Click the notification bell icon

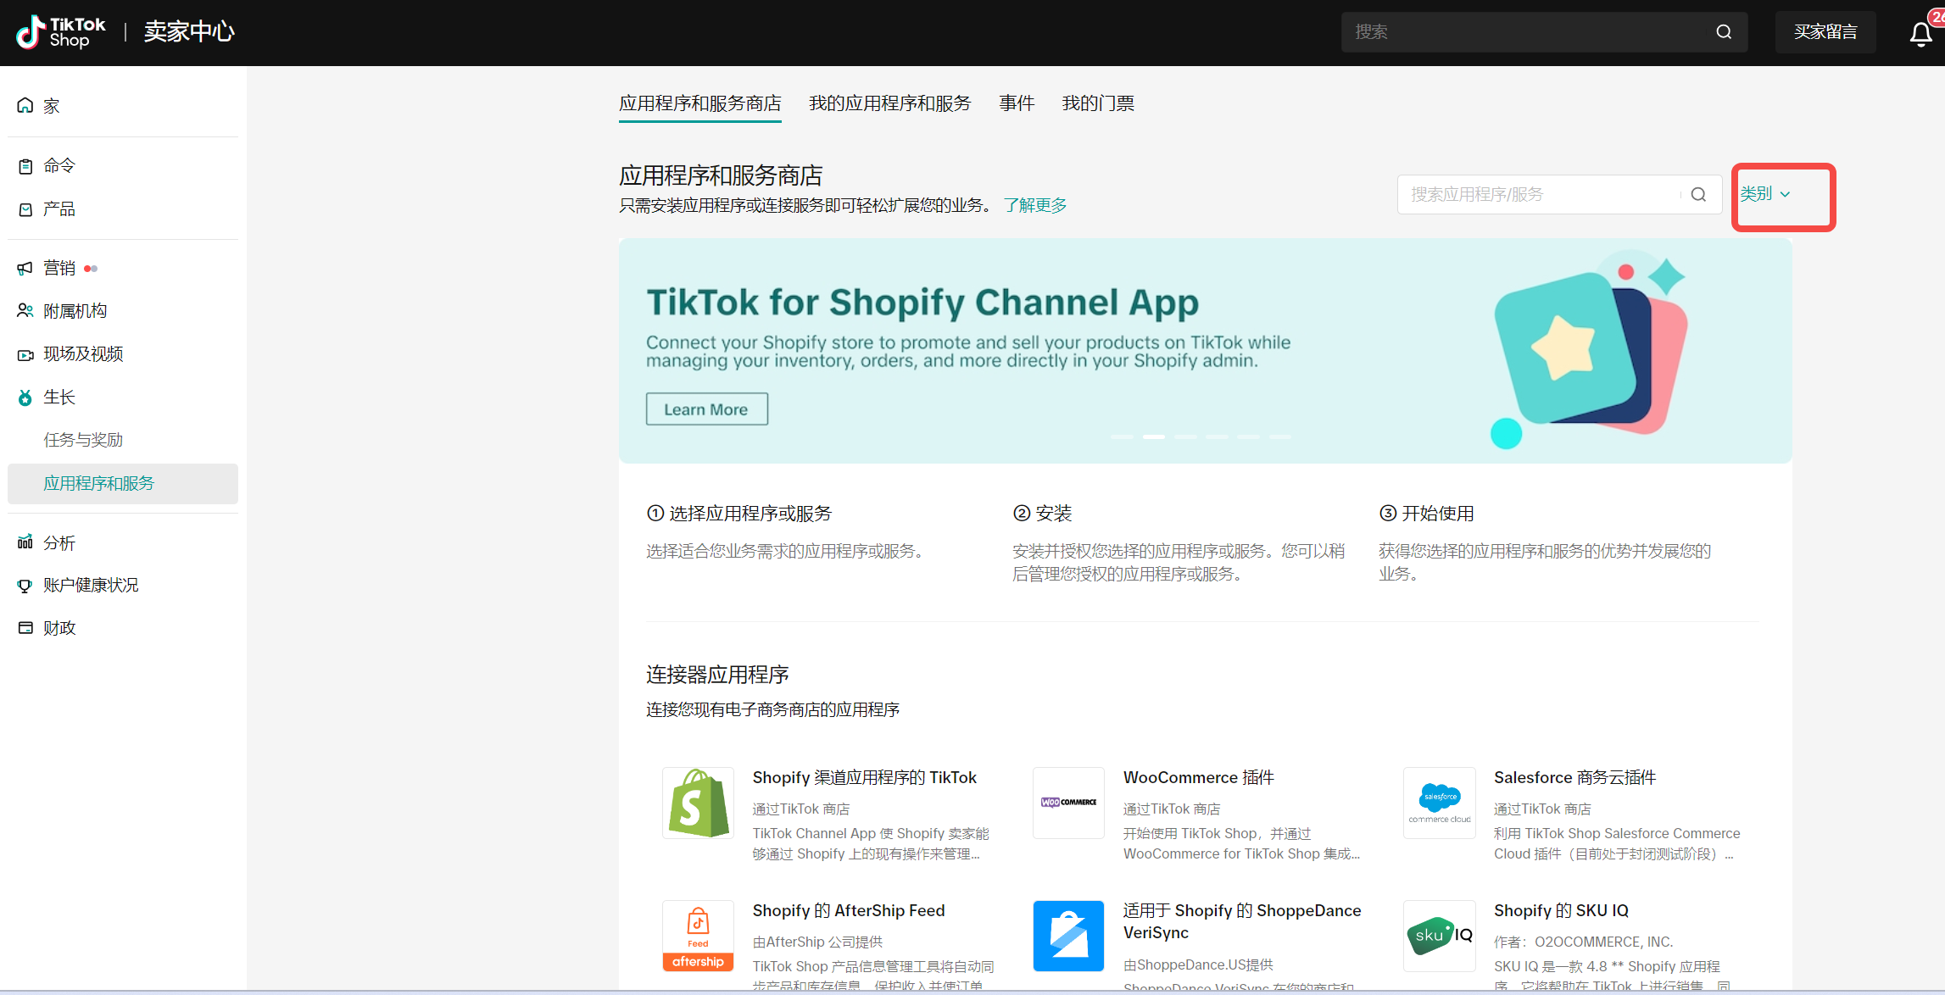[1920, 34]
